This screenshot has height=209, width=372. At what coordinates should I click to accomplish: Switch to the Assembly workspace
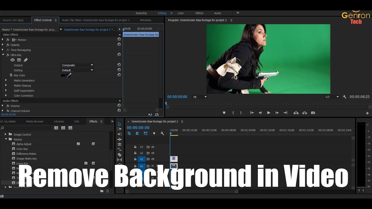pos(141,13)
